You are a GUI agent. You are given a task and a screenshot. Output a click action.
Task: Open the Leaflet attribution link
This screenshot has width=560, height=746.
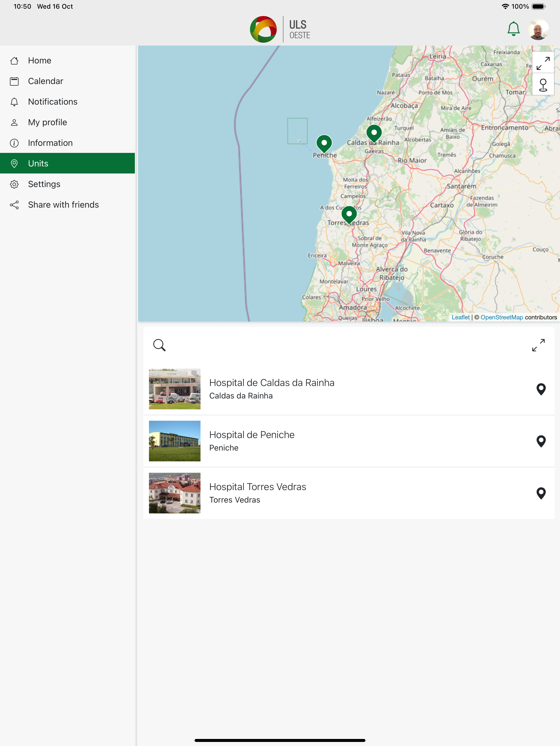coord(460,317)
